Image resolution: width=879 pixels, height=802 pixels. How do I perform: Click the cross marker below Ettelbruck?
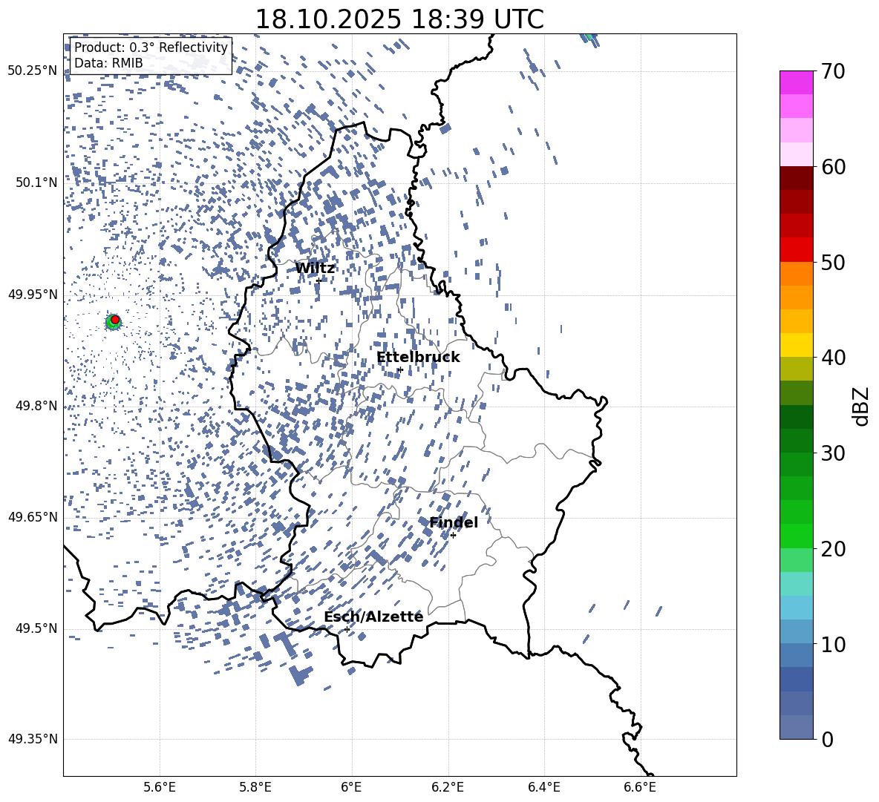point(400,369)
